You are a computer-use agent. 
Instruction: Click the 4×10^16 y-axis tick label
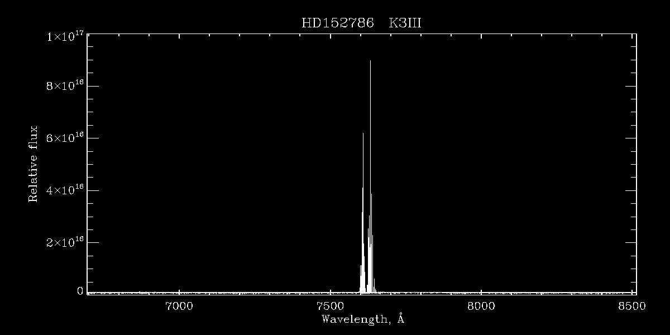click(x=65, y=189)
